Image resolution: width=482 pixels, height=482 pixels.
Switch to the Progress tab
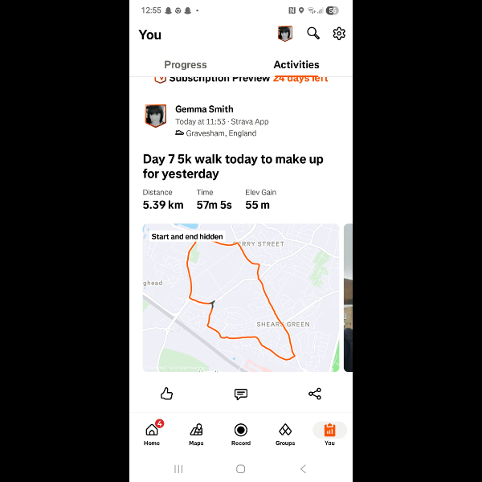click(186, 64)
